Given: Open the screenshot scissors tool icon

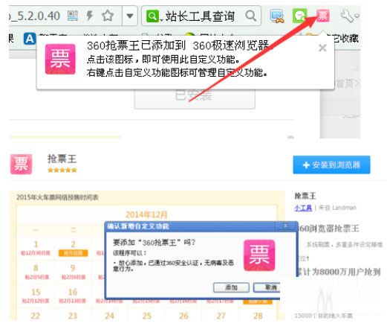Looking at the screenshot, I should (x=277, y=16).
